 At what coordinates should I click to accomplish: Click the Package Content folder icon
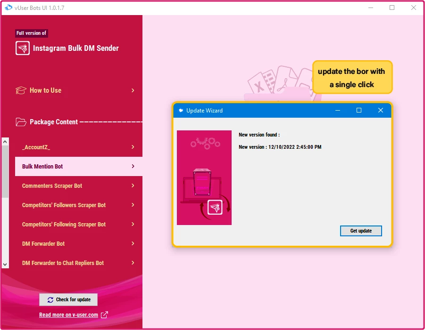click(x=21, y=122)
